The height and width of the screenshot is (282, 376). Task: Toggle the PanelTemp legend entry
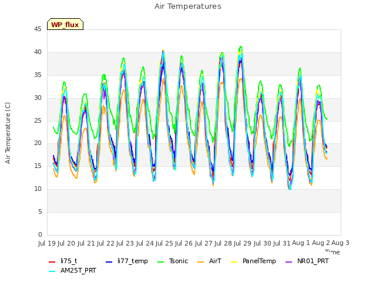point(253,261)
